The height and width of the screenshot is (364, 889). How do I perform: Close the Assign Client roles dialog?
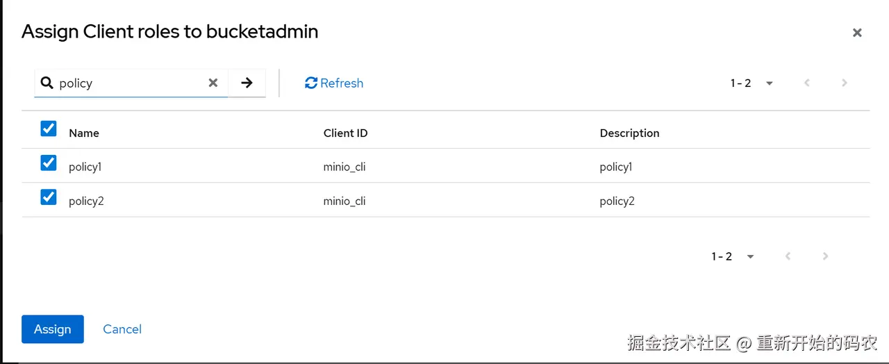857,33
